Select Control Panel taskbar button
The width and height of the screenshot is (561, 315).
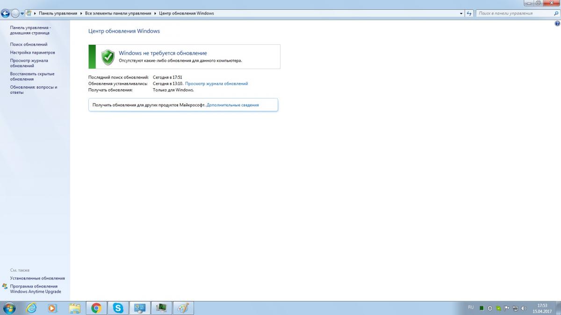pos(140,308)
